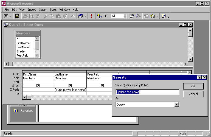Uncheck Show for the FeesPaid column
Screen dimensions: 211x137
click(x=102, y=86)
